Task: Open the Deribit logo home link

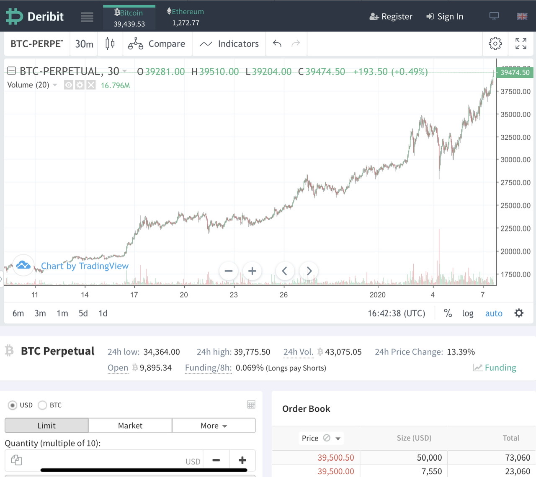Action: click(x=35, y=16)
